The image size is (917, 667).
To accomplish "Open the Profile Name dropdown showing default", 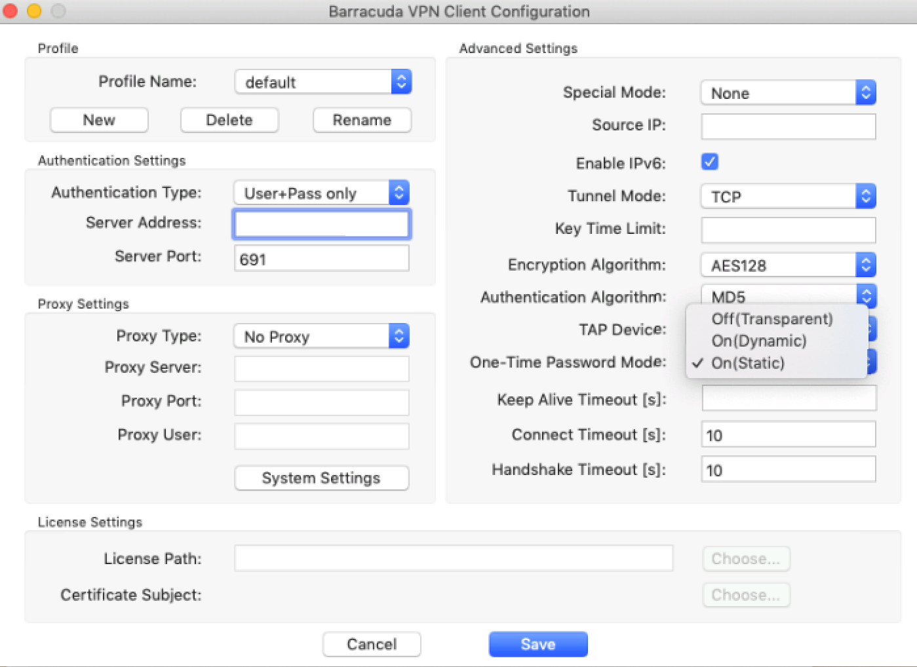I will (x=323, y=82).
